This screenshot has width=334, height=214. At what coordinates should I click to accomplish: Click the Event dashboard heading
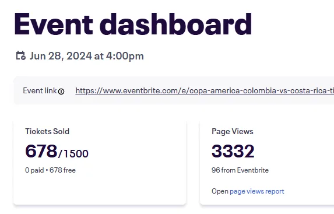click(133, 24)
